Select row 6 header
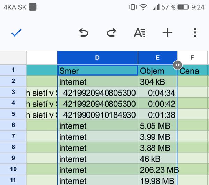Viewport: 209px width, 185px height. coord(13,125)
